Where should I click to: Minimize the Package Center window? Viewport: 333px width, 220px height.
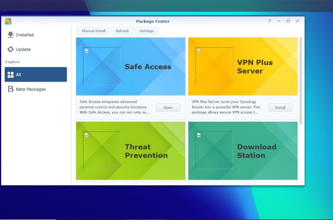(279, 21)
